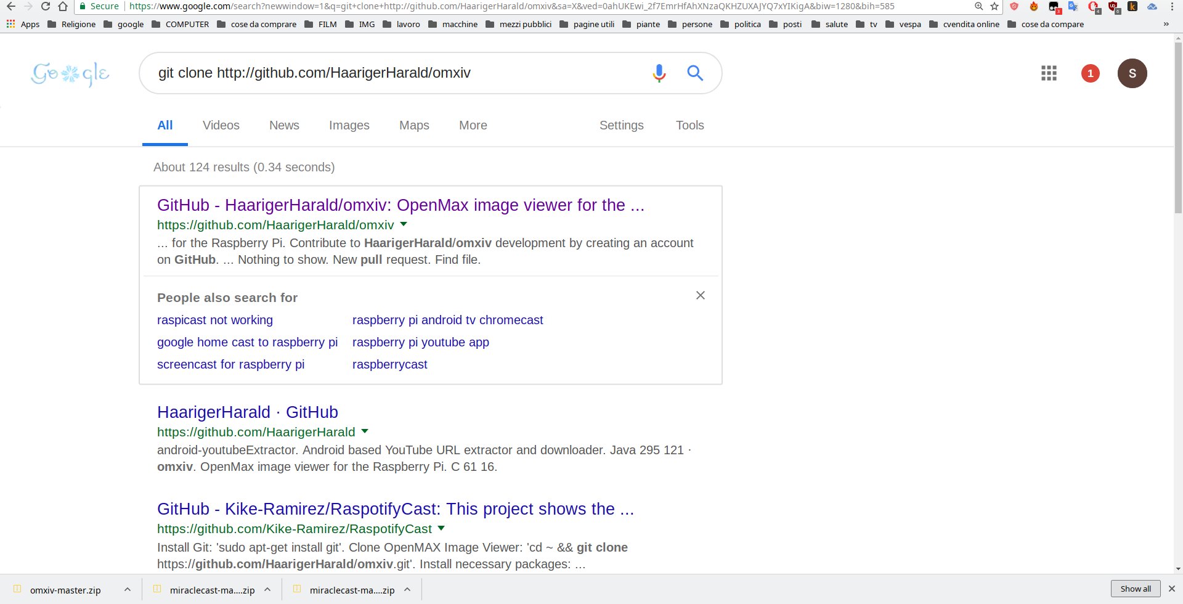Click the Google doodle logo

70,73
